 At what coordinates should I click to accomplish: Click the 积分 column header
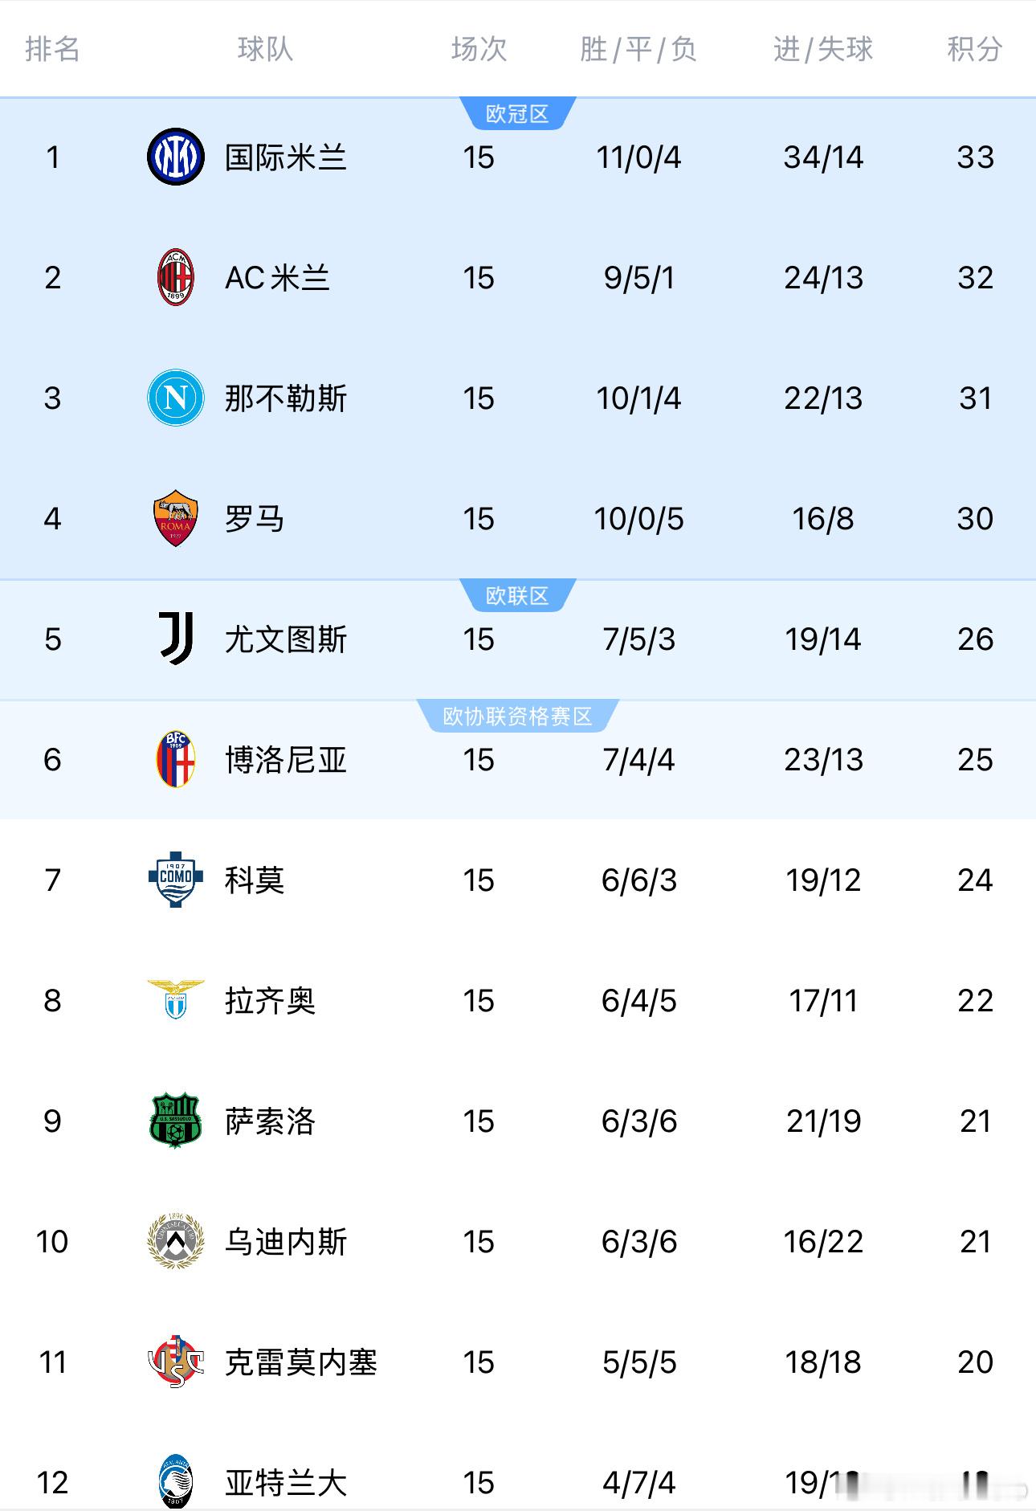(x=975, y=49)
